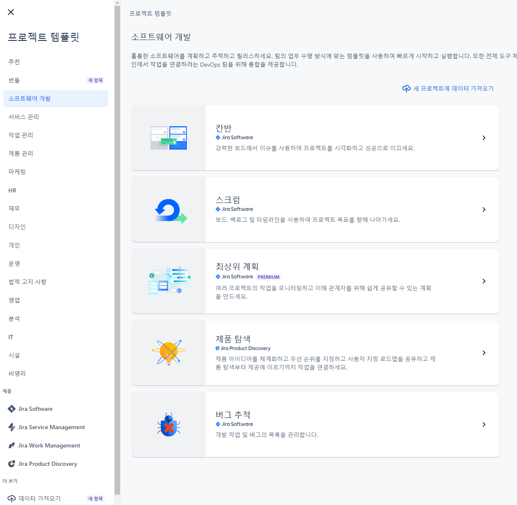Select the HR category
Viewport: 517px width, 505px height.
(x=55, y=190)
